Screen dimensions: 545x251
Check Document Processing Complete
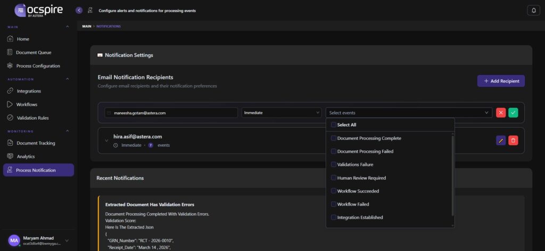334,138
